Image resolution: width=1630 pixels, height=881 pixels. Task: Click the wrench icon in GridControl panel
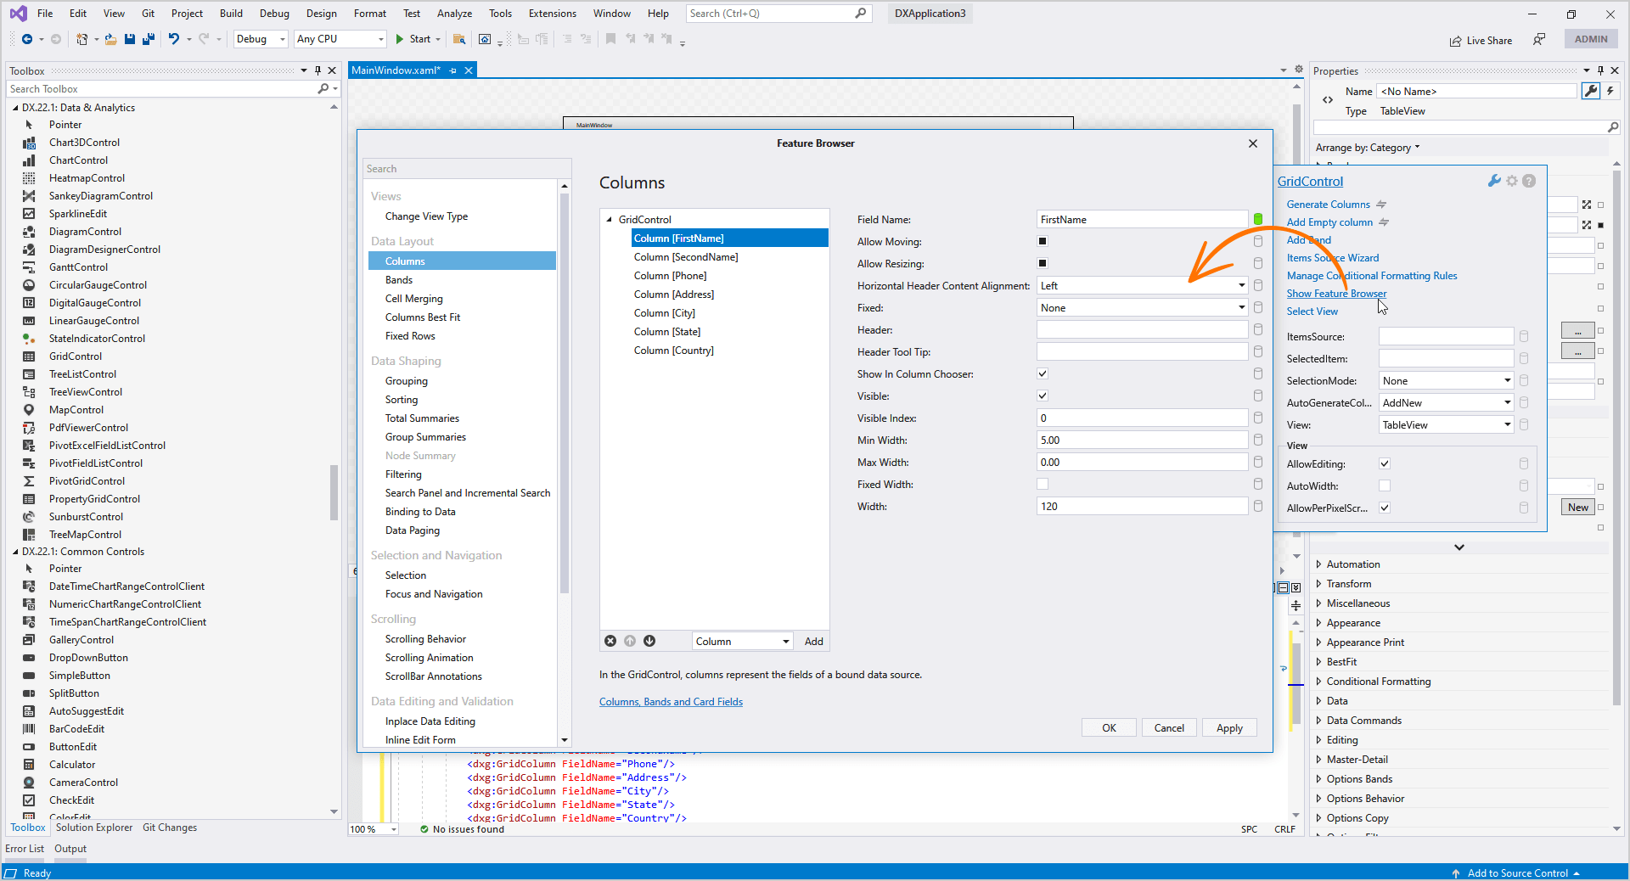click(1494, 181)
